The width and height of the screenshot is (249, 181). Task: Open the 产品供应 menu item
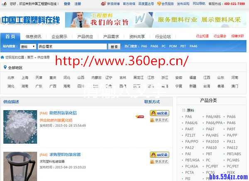(x=85, y=36)
